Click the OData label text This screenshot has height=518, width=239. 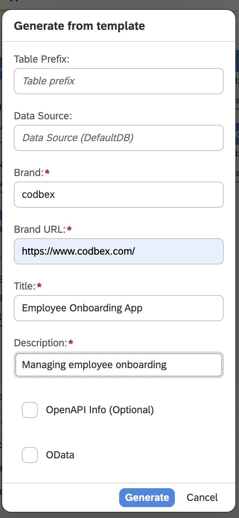coord(60,455)
